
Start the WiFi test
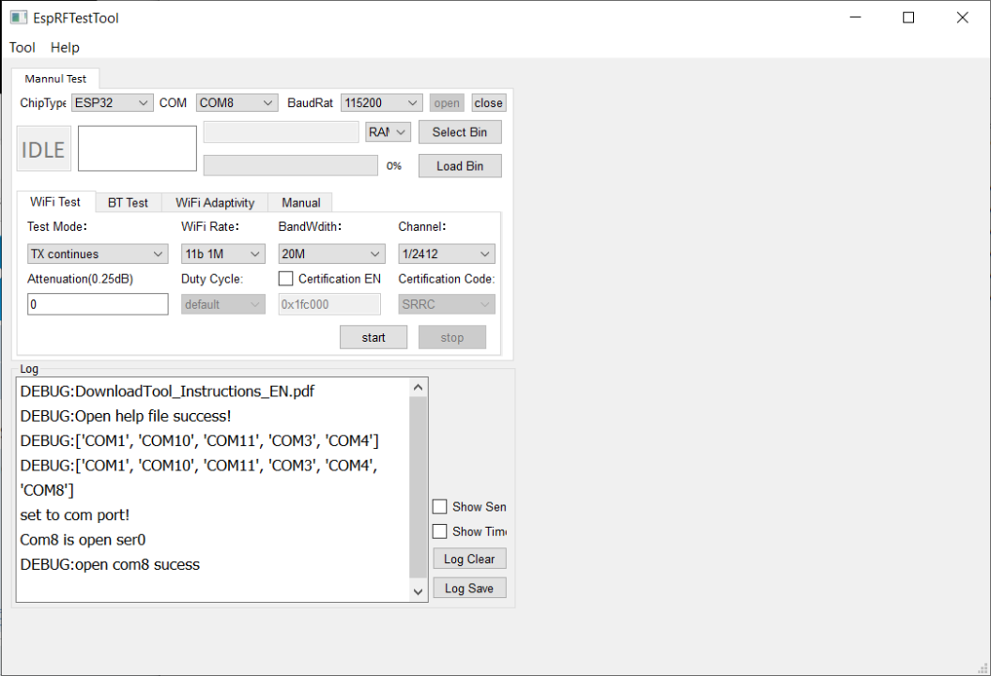[x=374, y=337]
